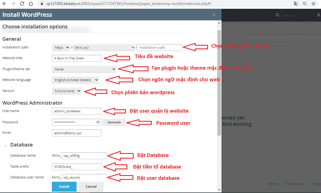The width and height of the screenshot is (321, 193).
Task: Click the dialog vertical scrollbar thumb
Action: [x=219, y=83]
